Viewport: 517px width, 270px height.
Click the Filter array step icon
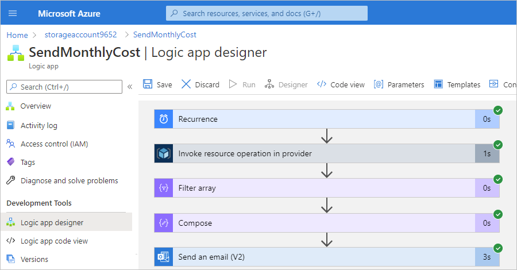(164, 188)
